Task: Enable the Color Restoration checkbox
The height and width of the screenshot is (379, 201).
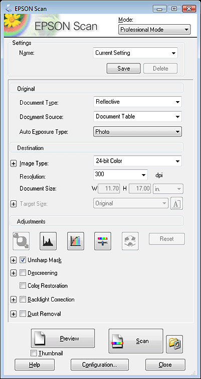Action: click(23, 286)
